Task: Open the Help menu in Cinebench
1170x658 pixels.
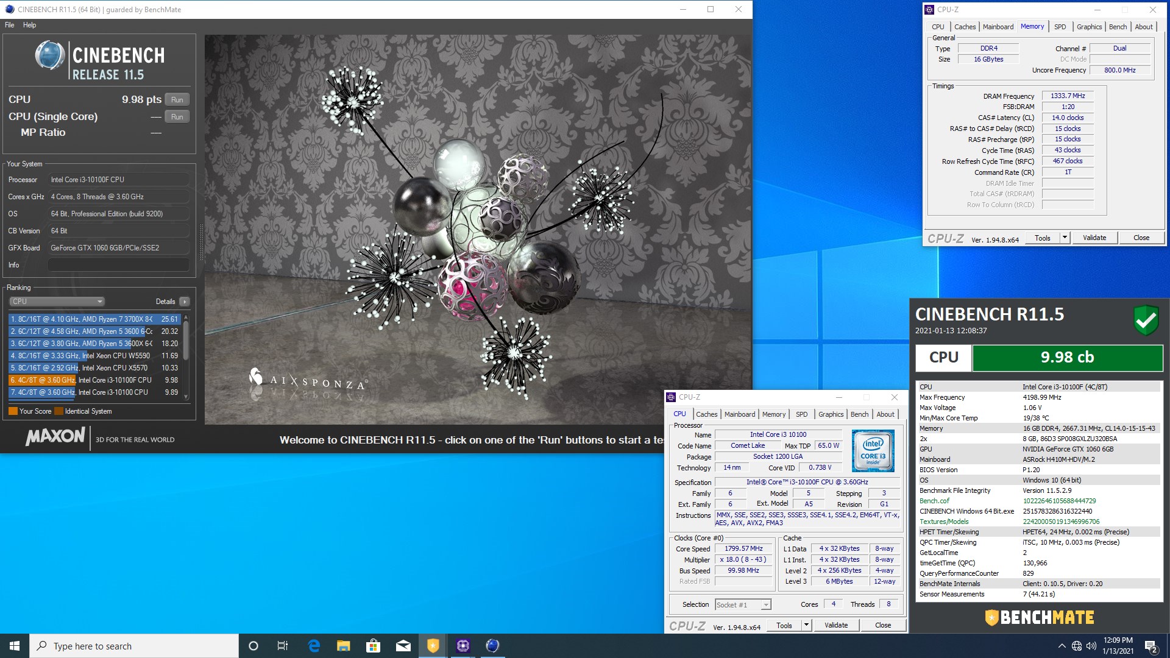Action: pyautogui.click(x=29, y=25)
